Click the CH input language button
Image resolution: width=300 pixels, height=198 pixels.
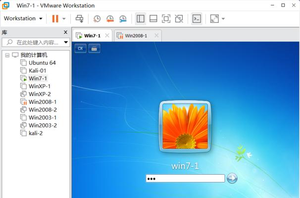coord(80,49)
